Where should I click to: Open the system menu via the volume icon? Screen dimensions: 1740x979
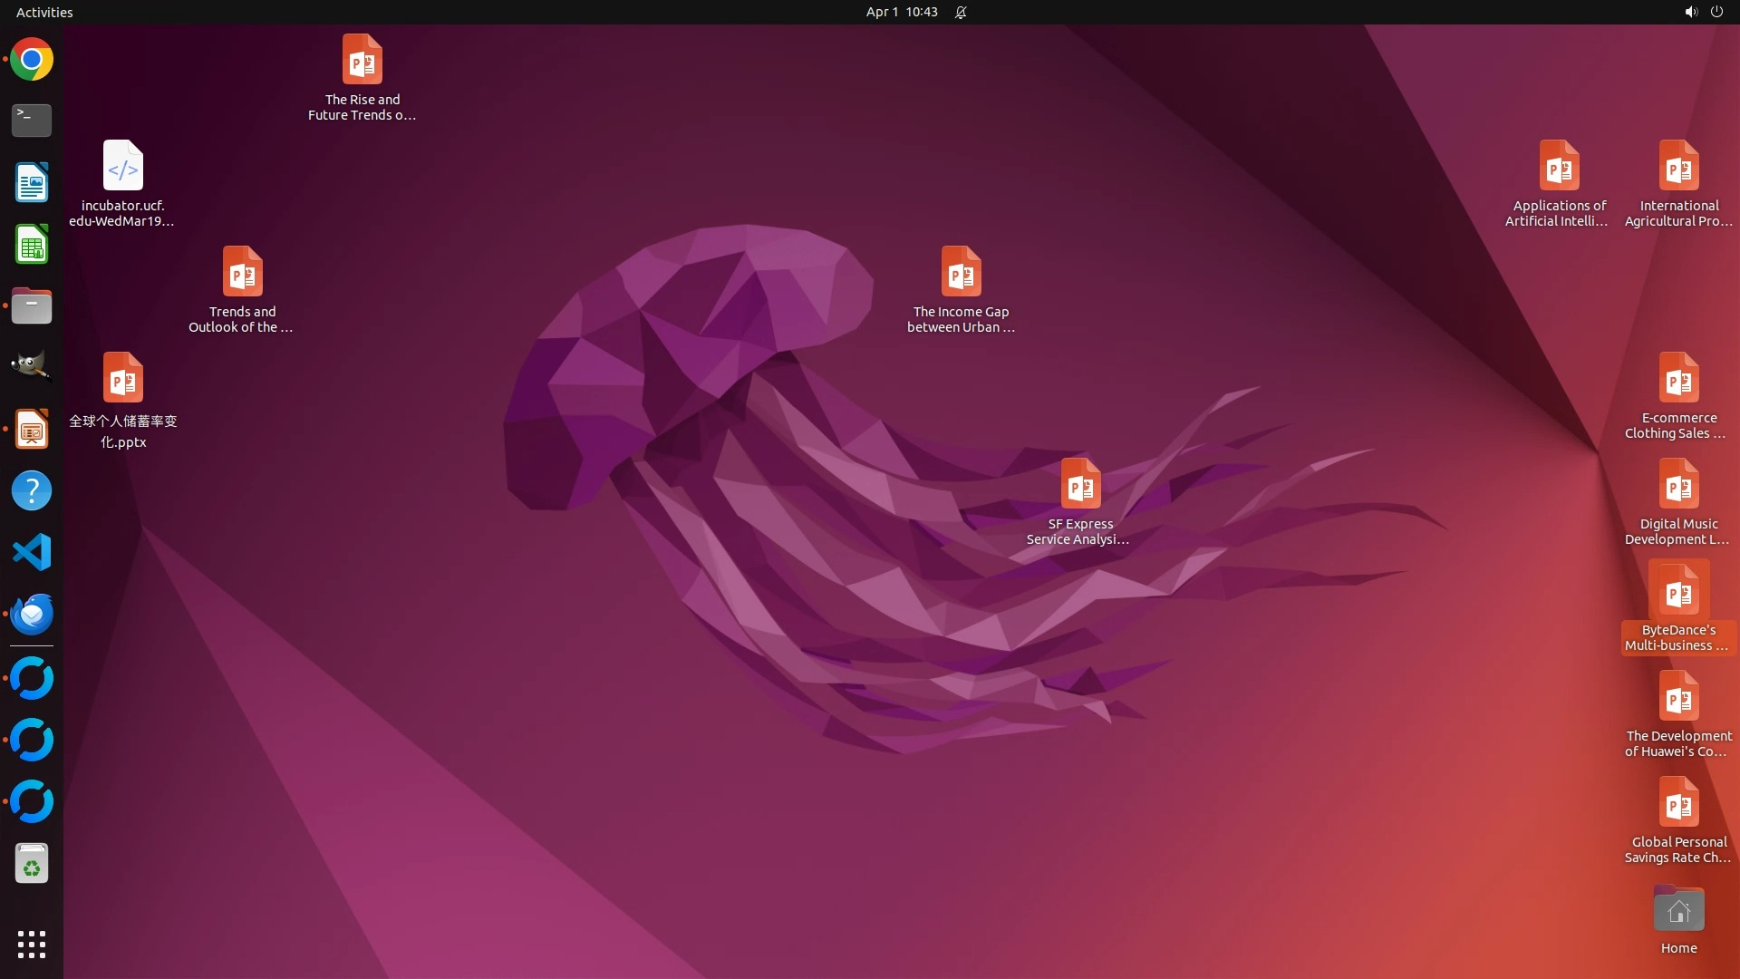click(x=1690, y=12)
